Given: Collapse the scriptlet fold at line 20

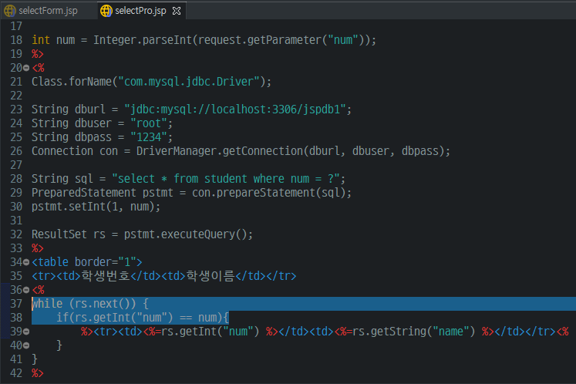Looking at the screenshot, I should 26,68.
